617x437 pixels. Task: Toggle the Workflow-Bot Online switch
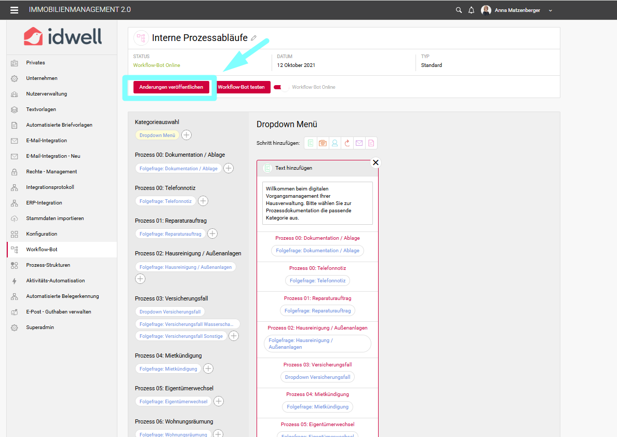[281, 87]
